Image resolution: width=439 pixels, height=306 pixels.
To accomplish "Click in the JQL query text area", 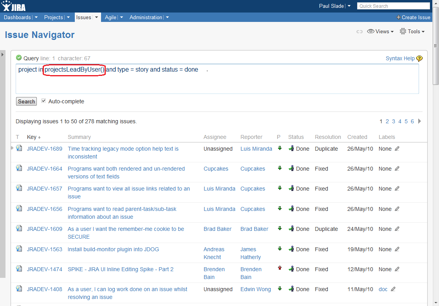I will click(x=217, y=79).
